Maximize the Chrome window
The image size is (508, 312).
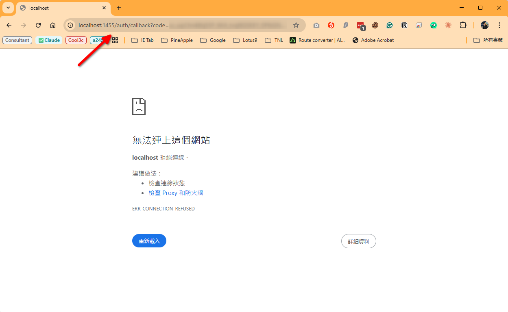coord(480,8)
